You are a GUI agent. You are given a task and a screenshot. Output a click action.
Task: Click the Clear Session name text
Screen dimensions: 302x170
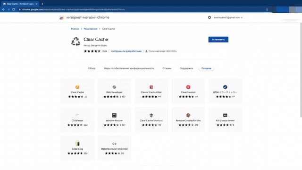coord(188,92)
